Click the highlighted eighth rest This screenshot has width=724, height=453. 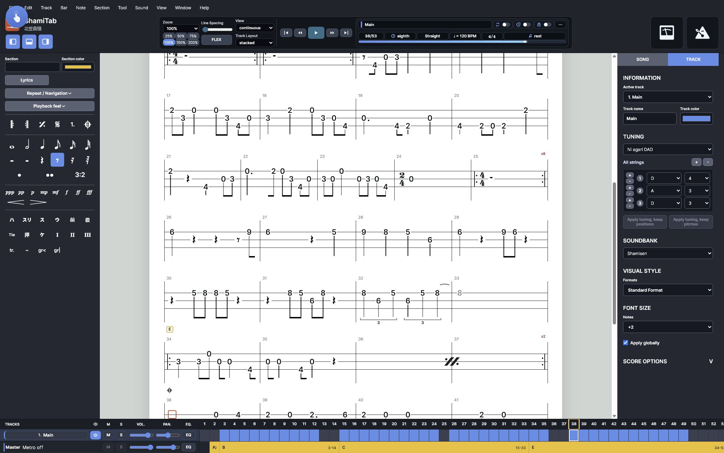pyautogui.click(x=57, y=160)
